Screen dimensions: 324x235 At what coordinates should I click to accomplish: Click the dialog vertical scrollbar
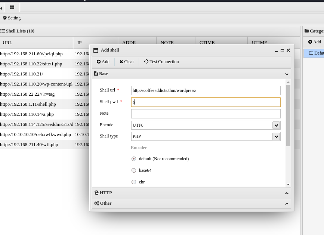288,115
